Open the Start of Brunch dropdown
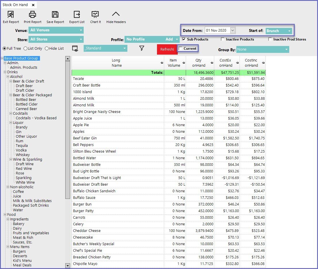The width and height of the screenshot is (318, 269). pos(279,31)
